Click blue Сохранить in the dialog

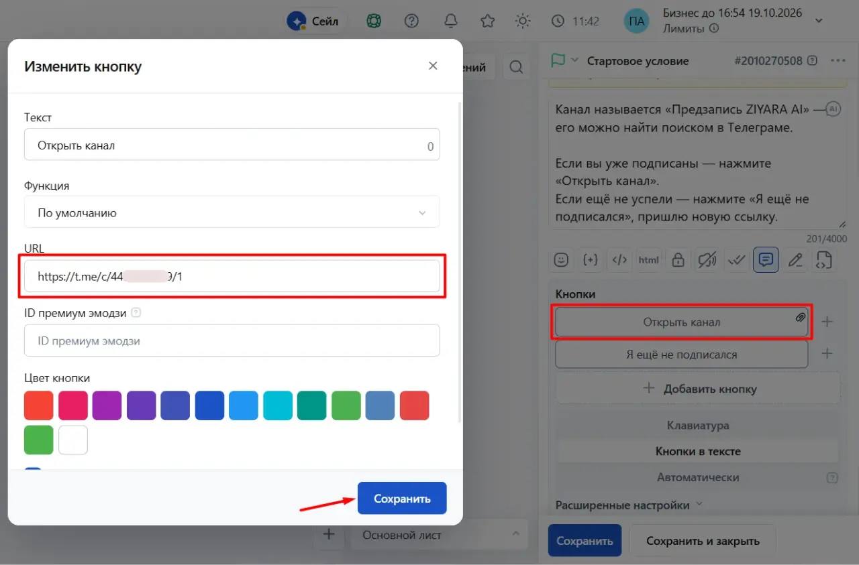pos(402,499)
